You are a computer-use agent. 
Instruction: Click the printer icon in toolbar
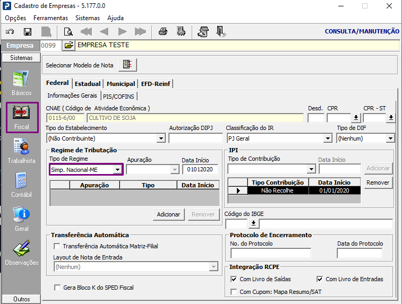(163, 32)
